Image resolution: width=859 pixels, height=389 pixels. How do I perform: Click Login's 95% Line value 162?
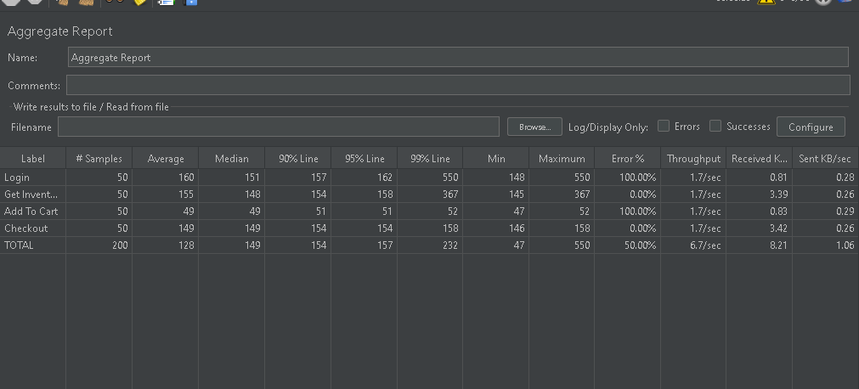point(385,177)
